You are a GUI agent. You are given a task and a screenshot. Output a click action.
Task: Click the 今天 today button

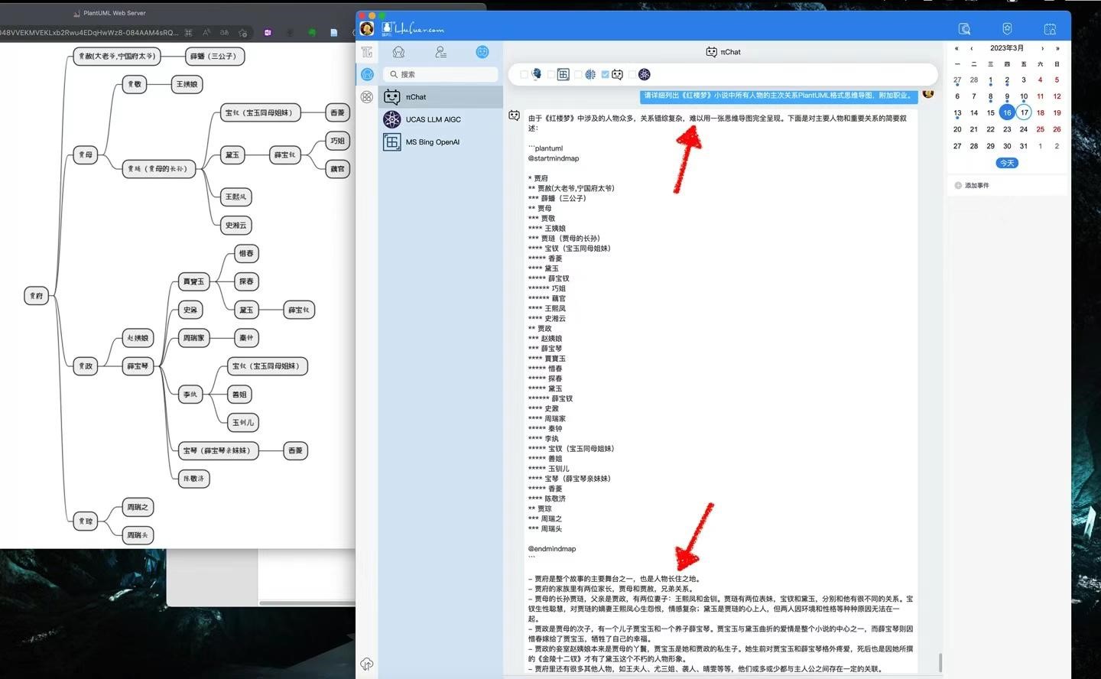coord(1007,163)
